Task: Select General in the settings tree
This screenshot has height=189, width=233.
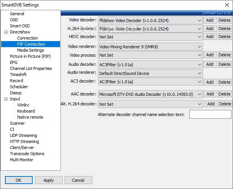Action: pos(17,14)
